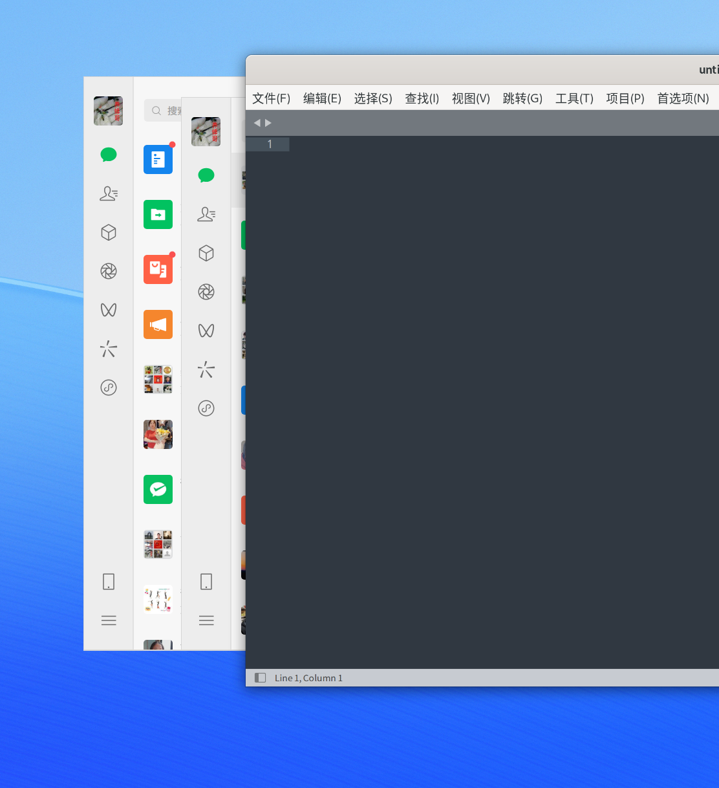
Task: Open Chats in the back WeChat window
Action: (109, 155)
